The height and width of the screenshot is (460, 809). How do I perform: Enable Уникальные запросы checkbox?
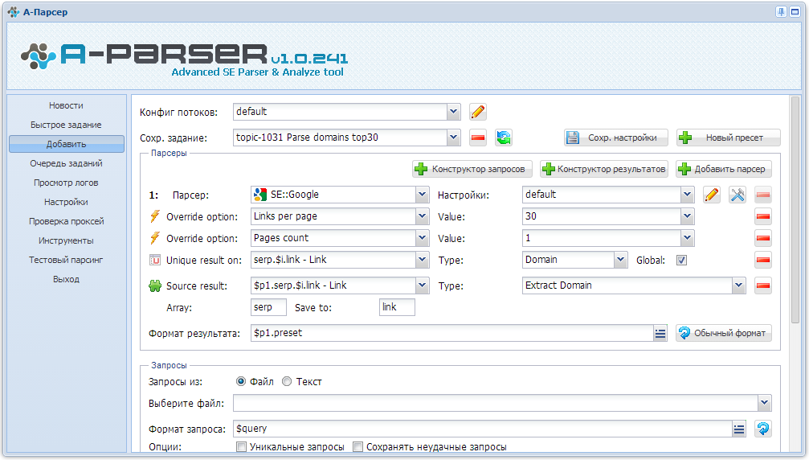click(x=241, y=446)
